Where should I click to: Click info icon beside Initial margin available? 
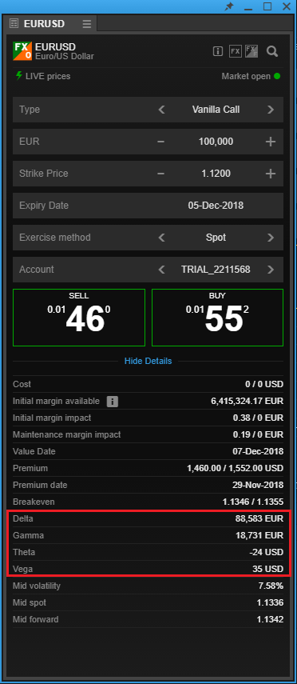(x=113, y=402)
